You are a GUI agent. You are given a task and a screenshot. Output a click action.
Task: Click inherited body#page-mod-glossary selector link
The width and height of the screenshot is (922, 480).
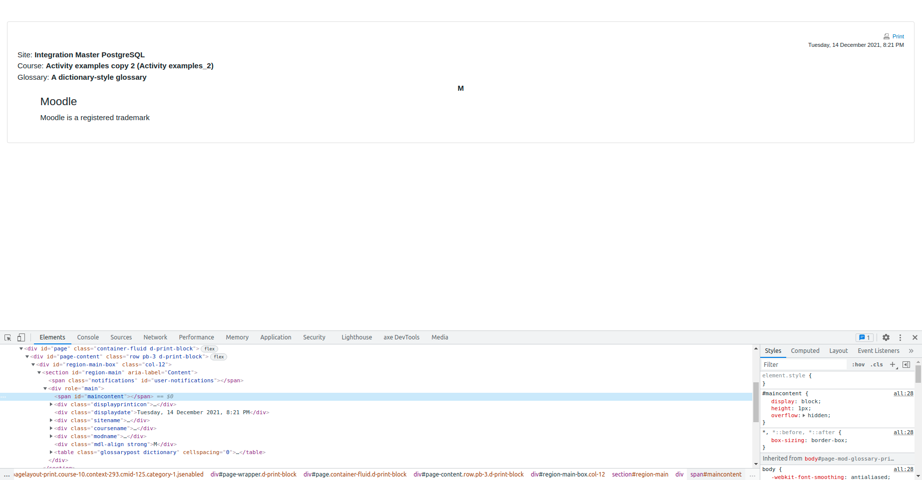(x=849, y=459)
